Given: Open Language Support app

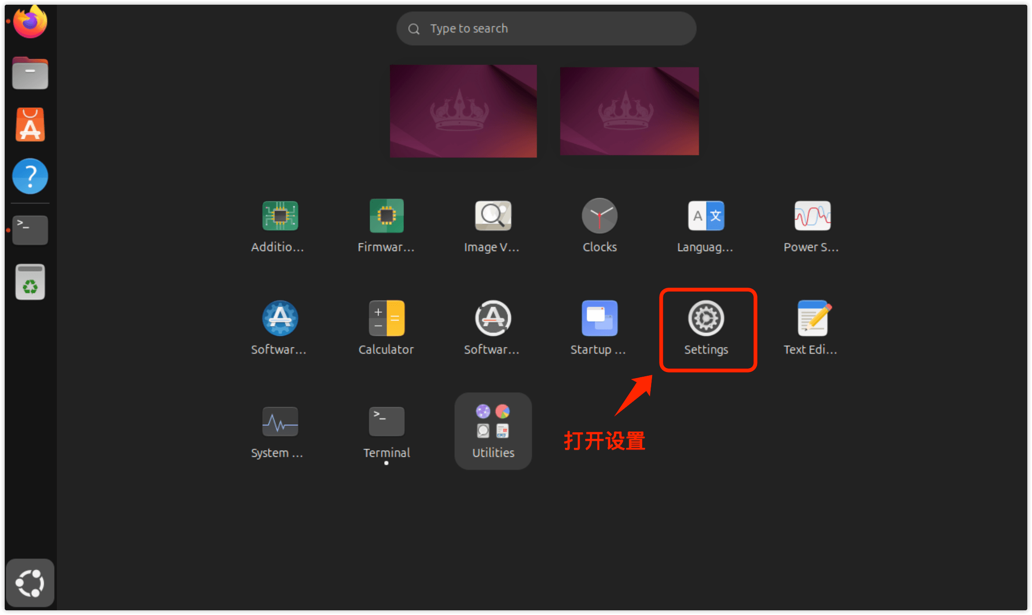Looking at the screenshot, I should 706,216.
